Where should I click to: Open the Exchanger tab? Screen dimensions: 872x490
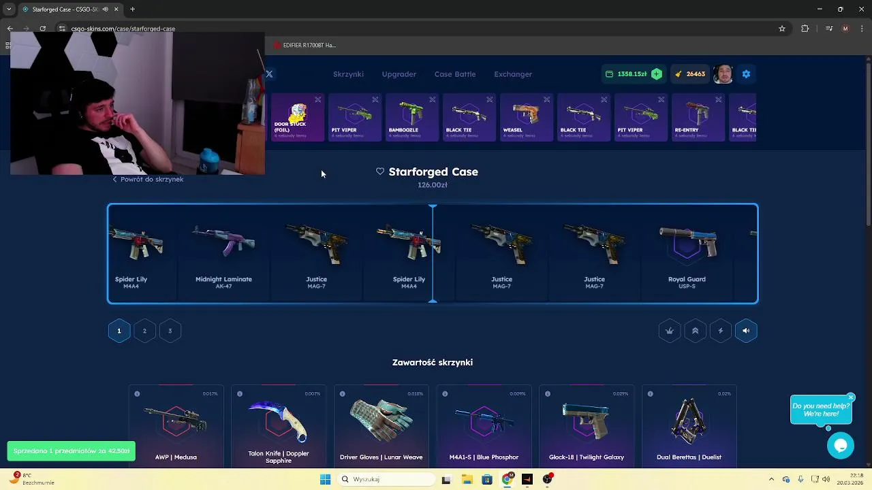(513, 74)
